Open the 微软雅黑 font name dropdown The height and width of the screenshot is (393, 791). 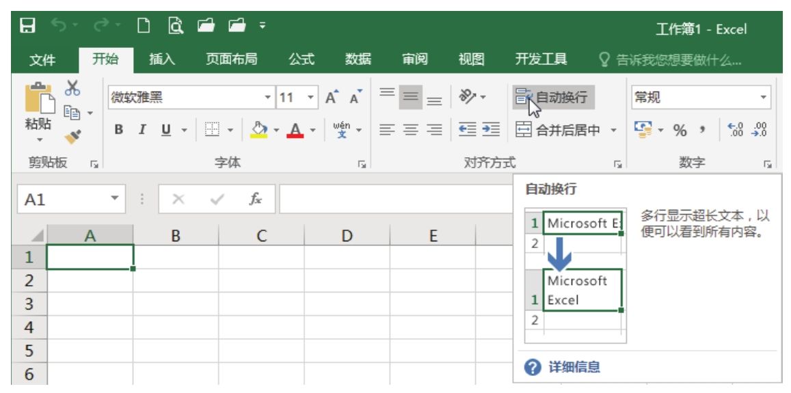(x=268, y=98)
